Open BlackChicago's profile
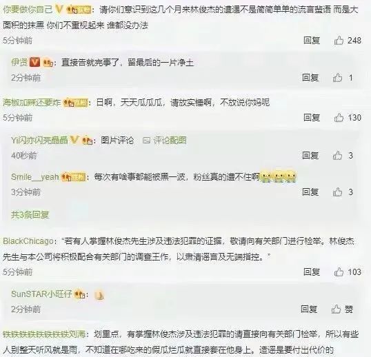The height and width of the screenshot is (357, 371). point(28,241)
